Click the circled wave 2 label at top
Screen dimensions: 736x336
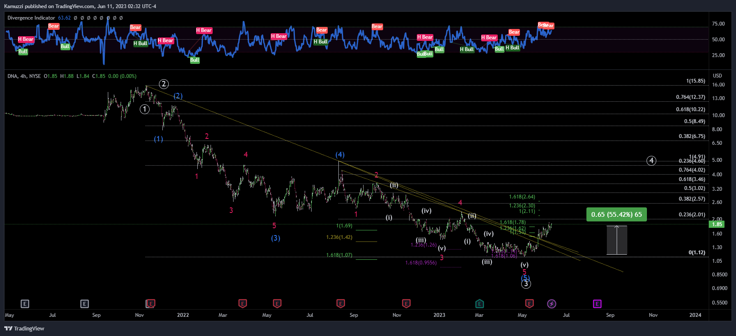tap(164, 84)
